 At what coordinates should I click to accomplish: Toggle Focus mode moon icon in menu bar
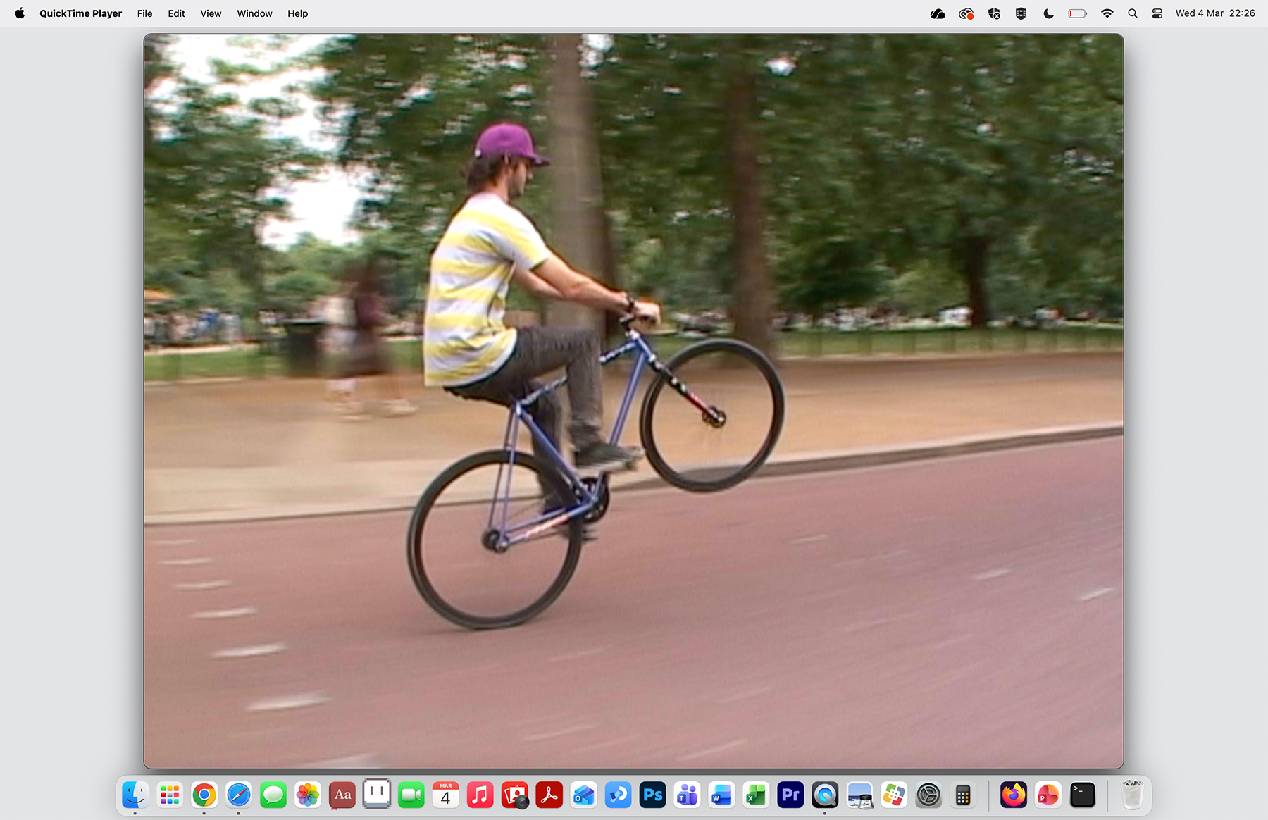(x=1048, y=13)
